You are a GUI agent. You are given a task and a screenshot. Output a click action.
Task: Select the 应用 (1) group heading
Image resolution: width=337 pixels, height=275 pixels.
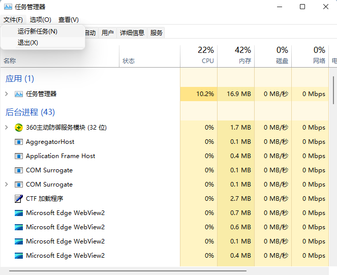(20, 79)
